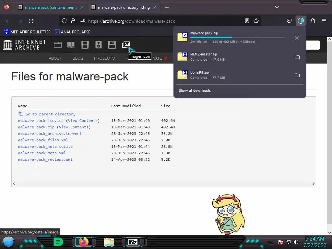Open Internet Archive audio speaker icon

click(x=99, y=45)
